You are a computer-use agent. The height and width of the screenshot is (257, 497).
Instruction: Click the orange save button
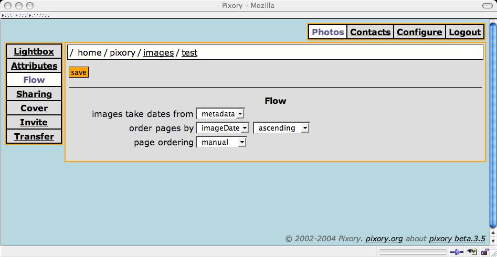pos(79,72)
